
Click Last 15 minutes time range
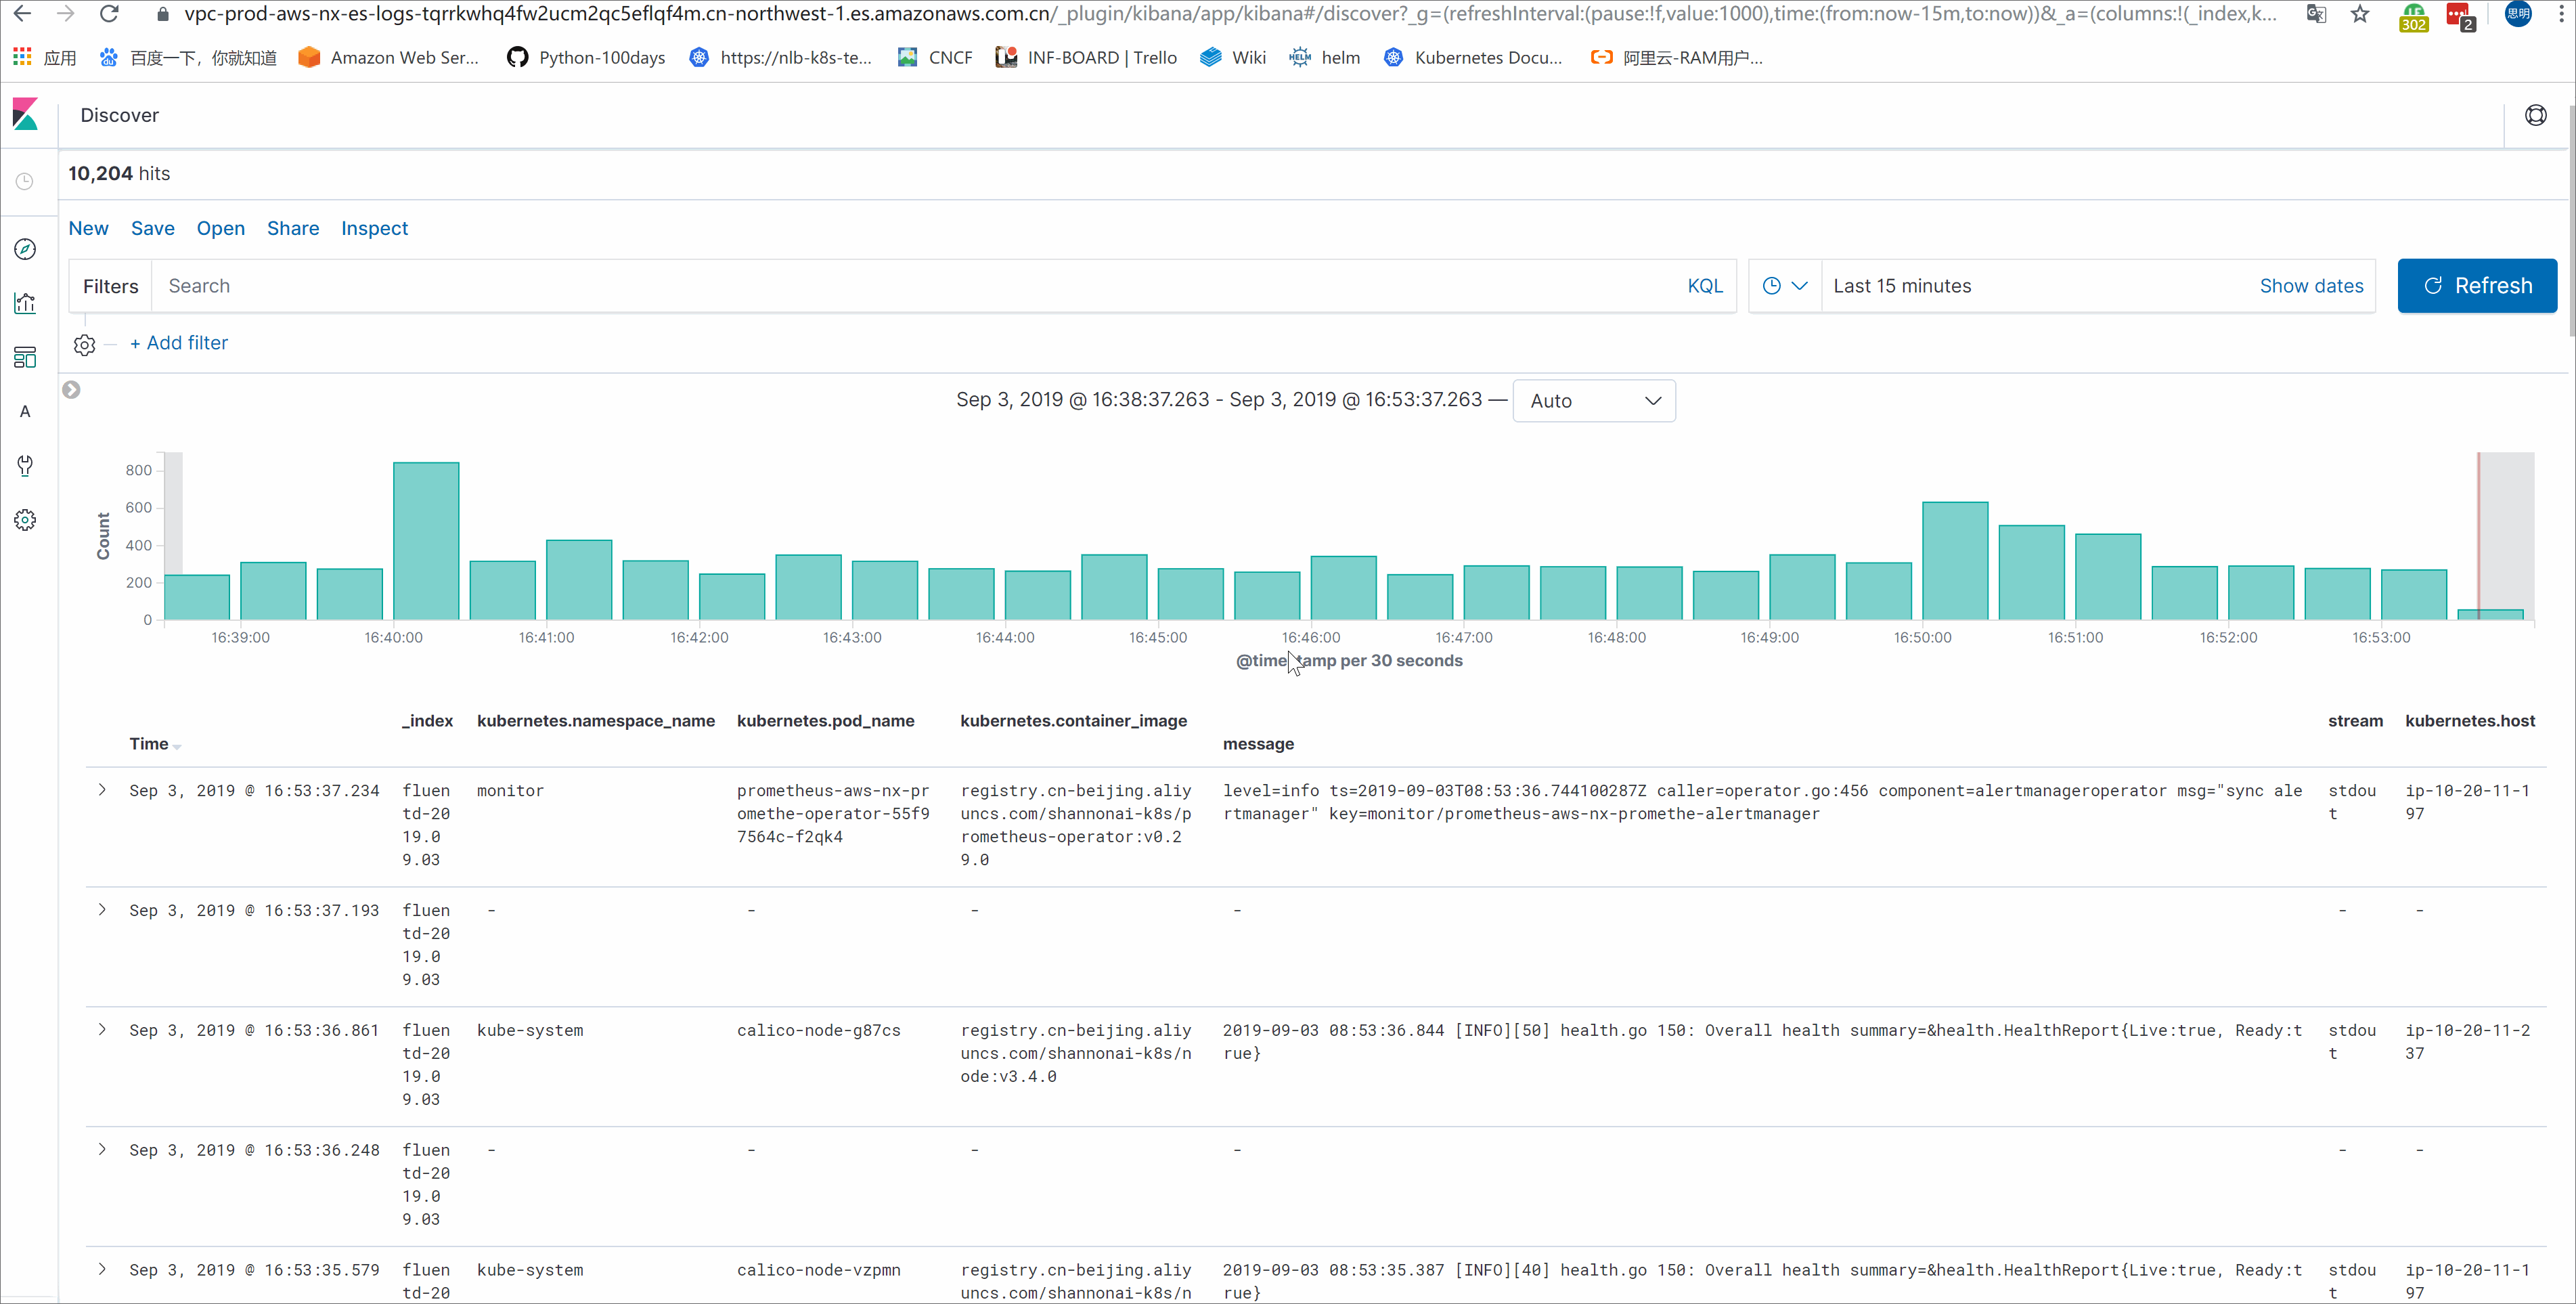point(1902,286)
